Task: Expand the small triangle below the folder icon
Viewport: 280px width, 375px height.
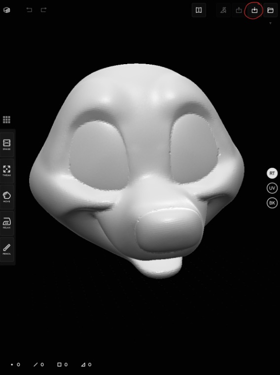Action: click(271, 23)
